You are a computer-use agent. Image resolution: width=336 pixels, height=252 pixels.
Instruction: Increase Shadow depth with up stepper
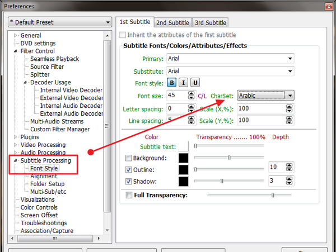tap(289, 179)
